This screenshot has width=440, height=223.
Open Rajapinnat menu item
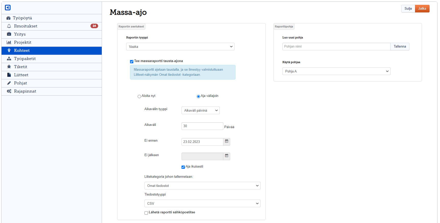51,91
